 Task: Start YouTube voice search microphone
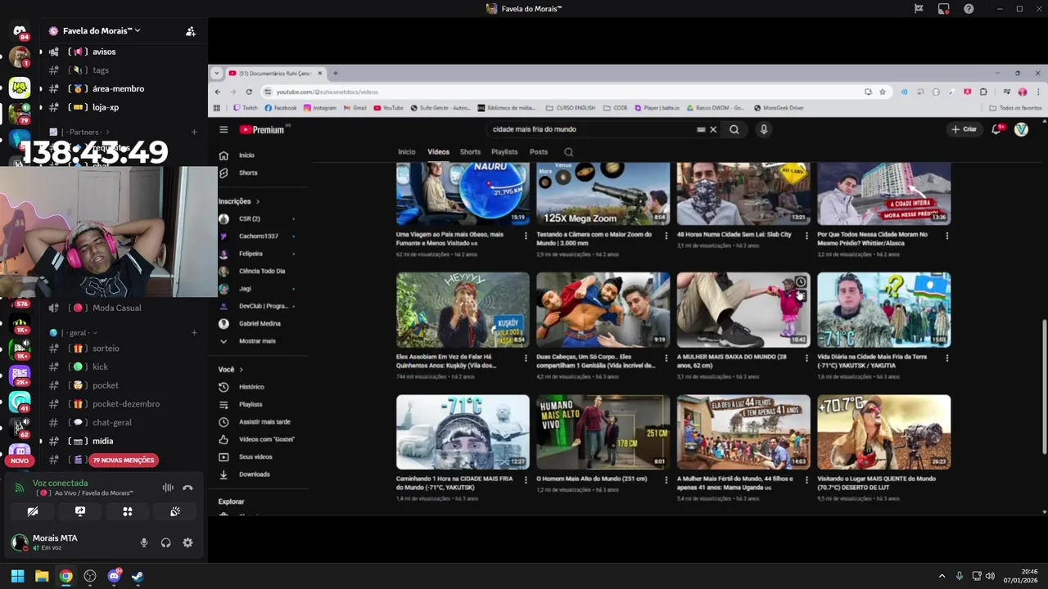[x=763, y=129]
